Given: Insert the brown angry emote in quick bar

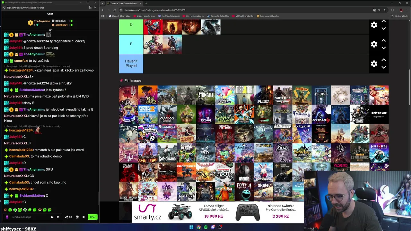Looking at the screenshot, I should pyautogui.click(x=5, y=210).
